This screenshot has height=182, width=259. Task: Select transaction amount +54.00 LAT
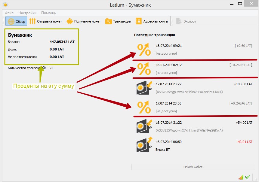pos(244,123)
